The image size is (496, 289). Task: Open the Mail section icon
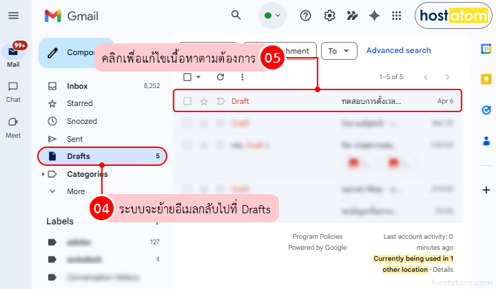pyautogui.click(x=13, y=52)
